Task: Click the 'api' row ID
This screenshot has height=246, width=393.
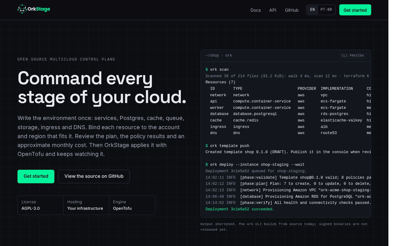Action: click(214, 101)
